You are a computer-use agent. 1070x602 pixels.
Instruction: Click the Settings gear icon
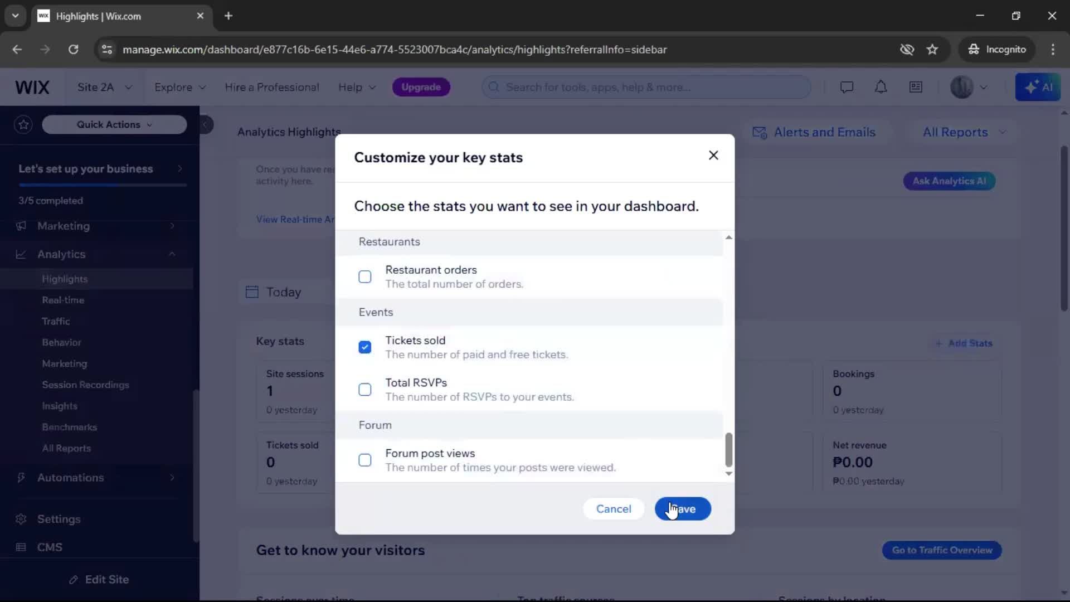[21, 520]
